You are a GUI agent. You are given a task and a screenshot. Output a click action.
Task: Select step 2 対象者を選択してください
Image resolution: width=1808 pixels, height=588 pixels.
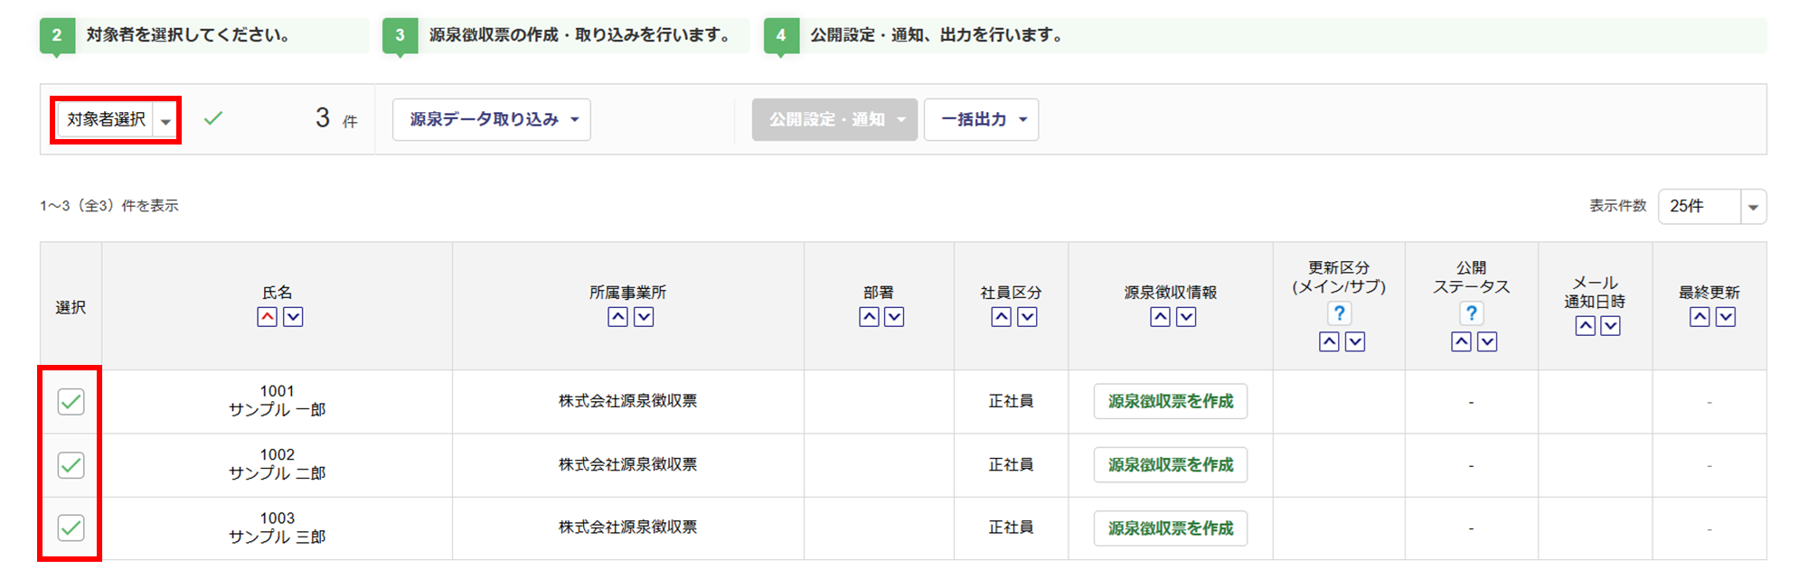click(x=204, y=35)
